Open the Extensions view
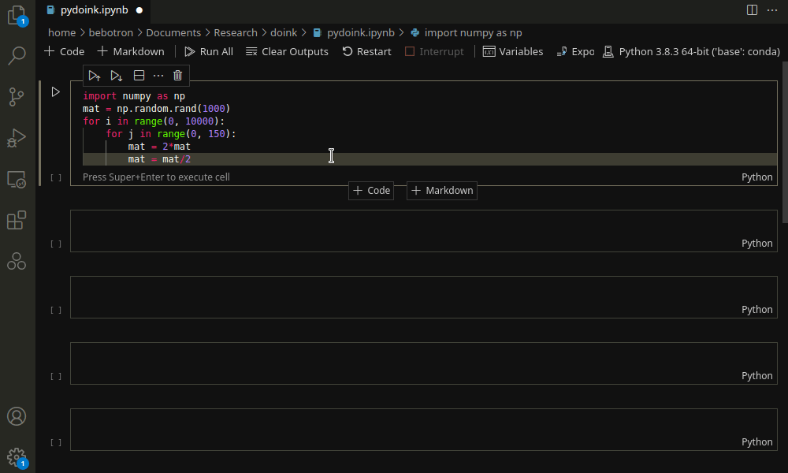This screenshot has height=473, width=788. pos(17,220)
